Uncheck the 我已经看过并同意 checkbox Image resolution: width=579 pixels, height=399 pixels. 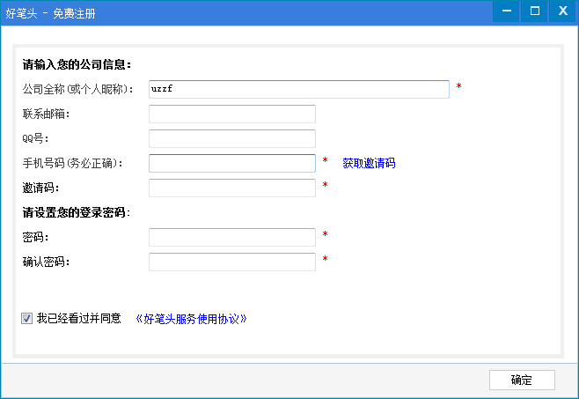click(26, 318)
